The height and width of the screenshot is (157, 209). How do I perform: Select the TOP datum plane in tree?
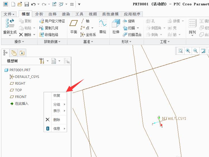click(16, 90)
